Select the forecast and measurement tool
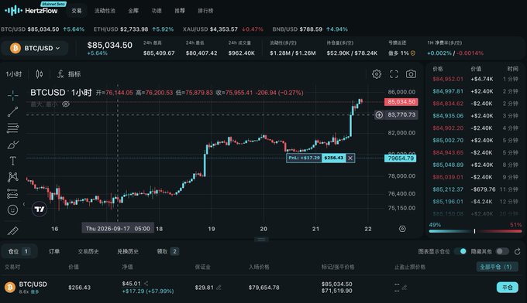This screenshot has height=303, width=527. point(12,193)
